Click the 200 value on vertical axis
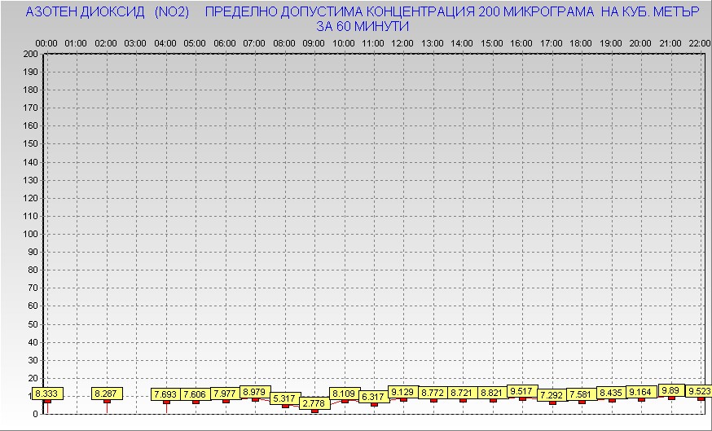Viewport: 712px width, 431px height. tap(30, 54)
